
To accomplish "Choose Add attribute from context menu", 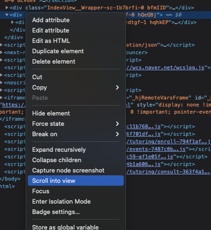I will tap(51, 20).
